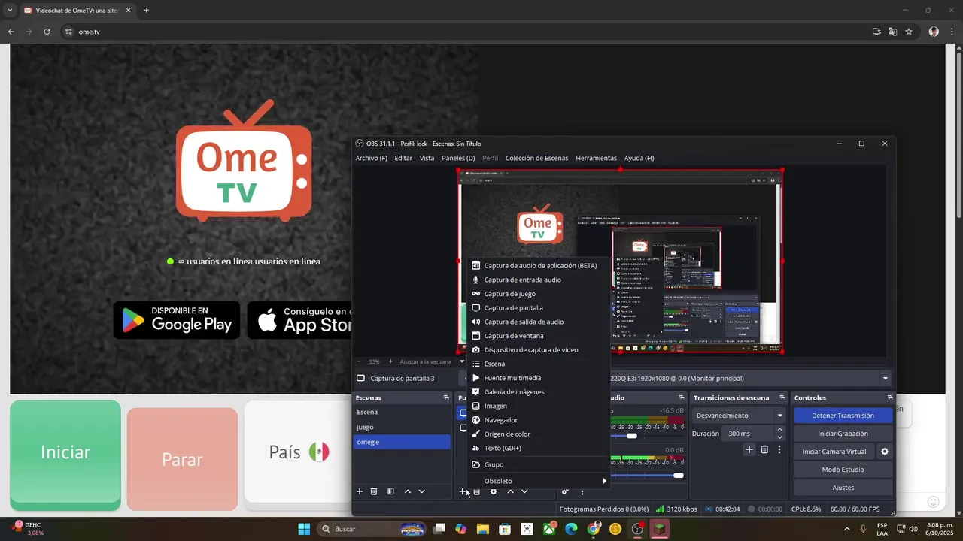Click the 'Navegador' globe icon
The width and height of the screenshot is (963, 541).
[475, 420]
